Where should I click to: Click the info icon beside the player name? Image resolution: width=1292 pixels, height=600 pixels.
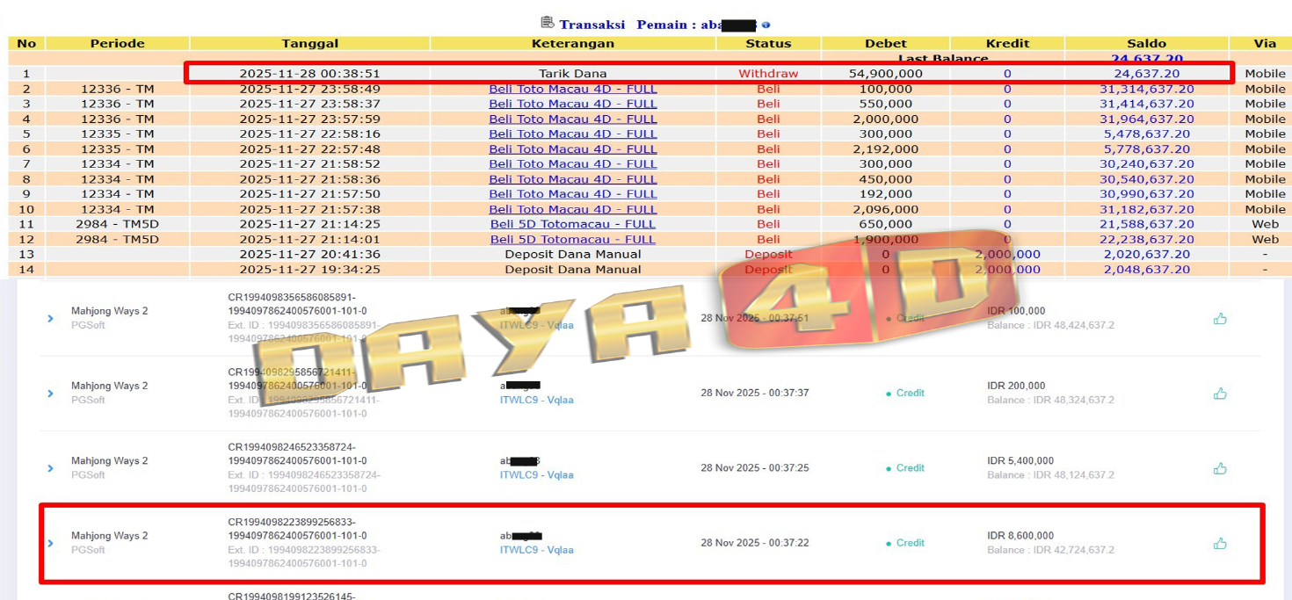[766, 25]
